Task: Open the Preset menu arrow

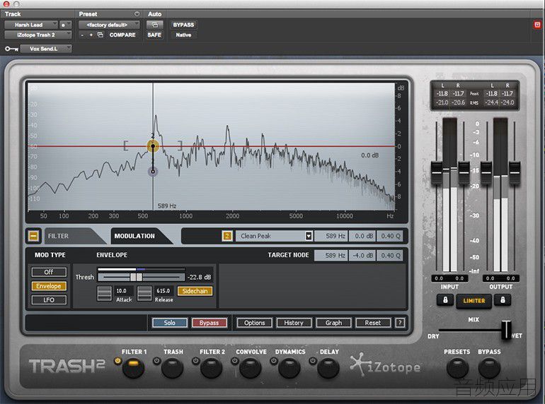Action: click(x=137, y=14)
